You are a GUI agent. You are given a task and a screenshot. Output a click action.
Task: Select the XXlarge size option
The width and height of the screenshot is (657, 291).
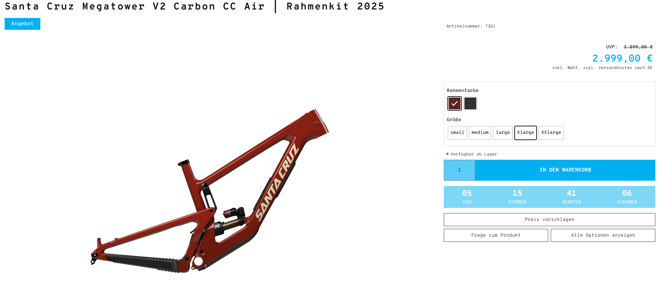pos(551,133)
